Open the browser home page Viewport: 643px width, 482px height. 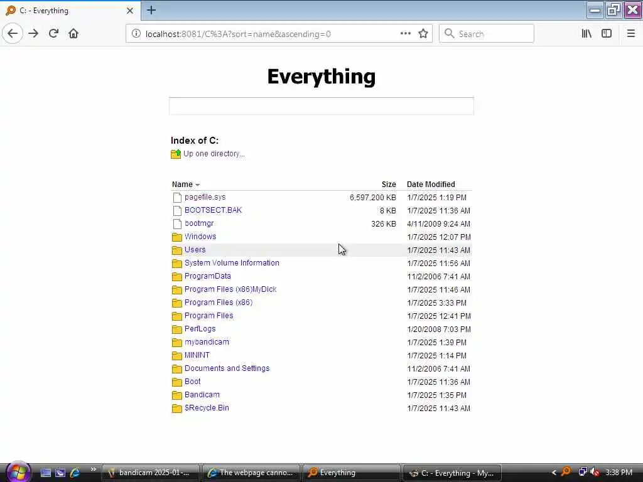click(x=73, y=34)
